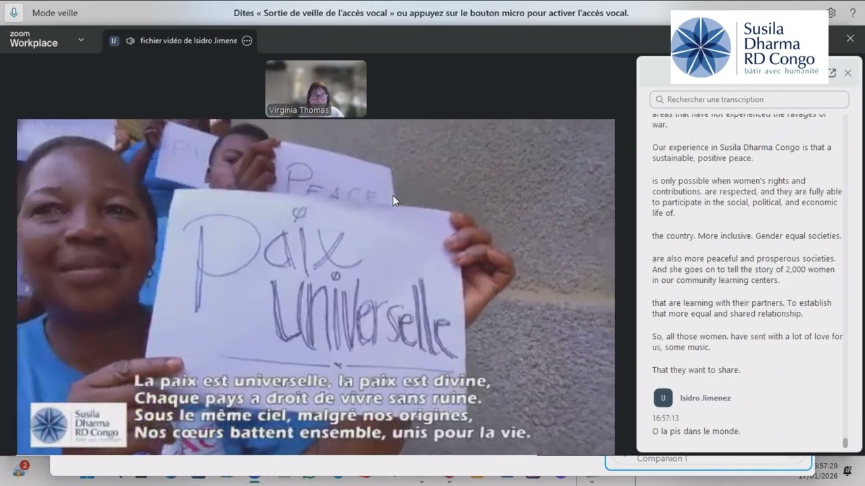Screen dimensions: 865x486
Task: Click the taskbar weather widget with notification badge
Action: 20,470
